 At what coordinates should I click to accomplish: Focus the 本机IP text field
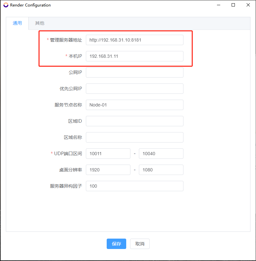point(134,56)
